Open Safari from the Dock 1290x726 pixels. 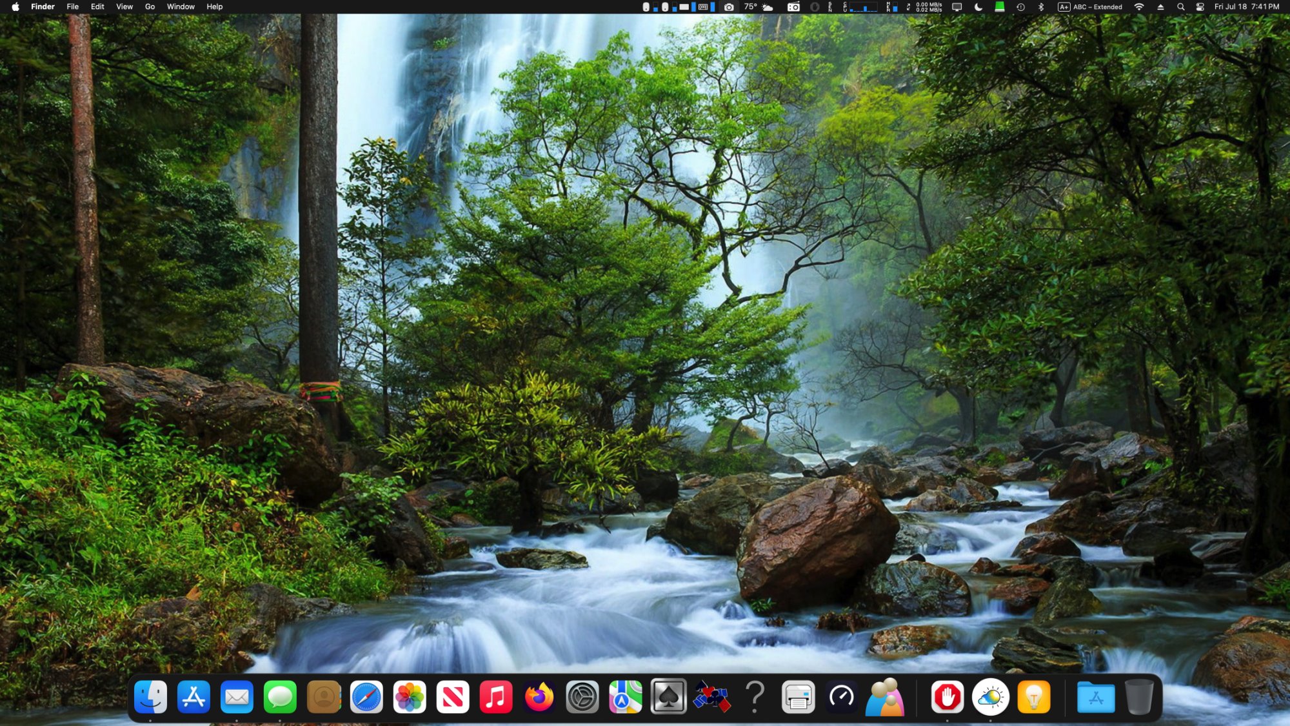366,697
